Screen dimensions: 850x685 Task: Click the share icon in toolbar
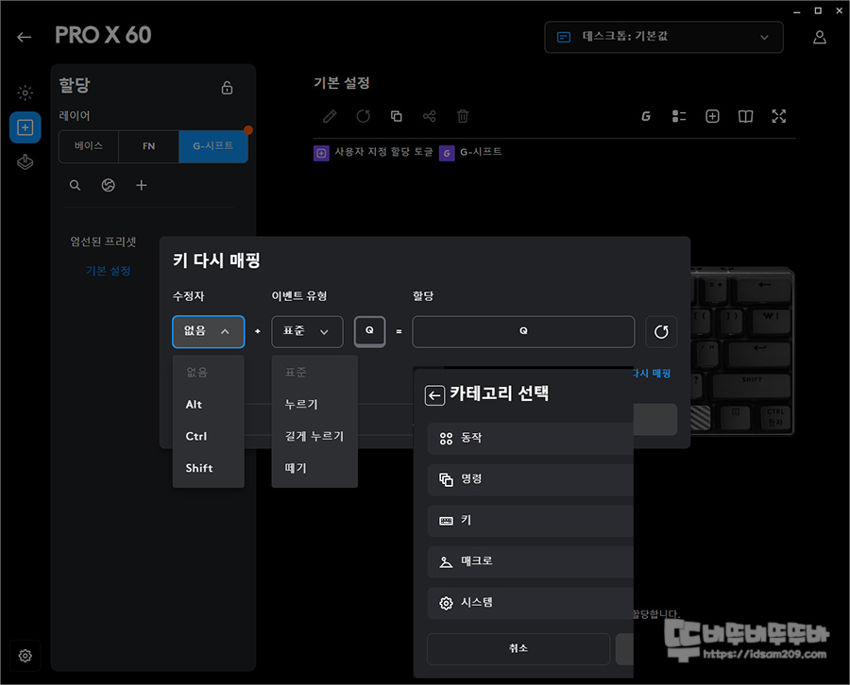(x=430, y=116)
